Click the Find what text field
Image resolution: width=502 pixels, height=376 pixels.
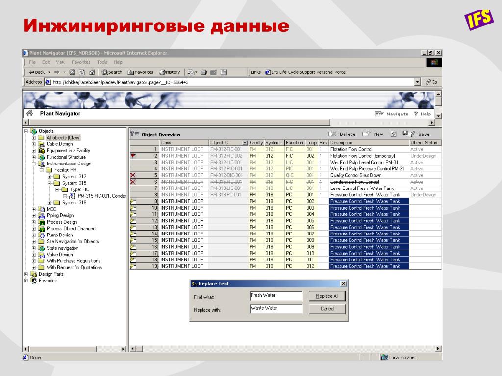[x=276, y=296]
